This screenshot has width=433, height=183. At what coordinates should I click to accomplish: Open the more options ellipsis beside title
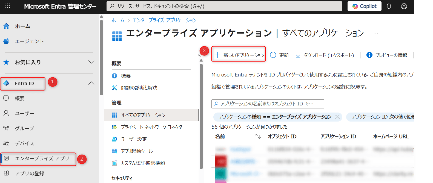click(376, 33)
